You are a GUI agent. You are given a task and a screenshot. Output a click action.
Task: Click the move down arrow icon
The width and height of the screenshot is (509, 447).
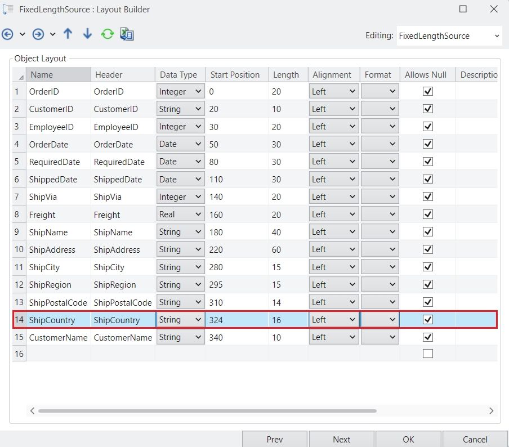[87, 34]
